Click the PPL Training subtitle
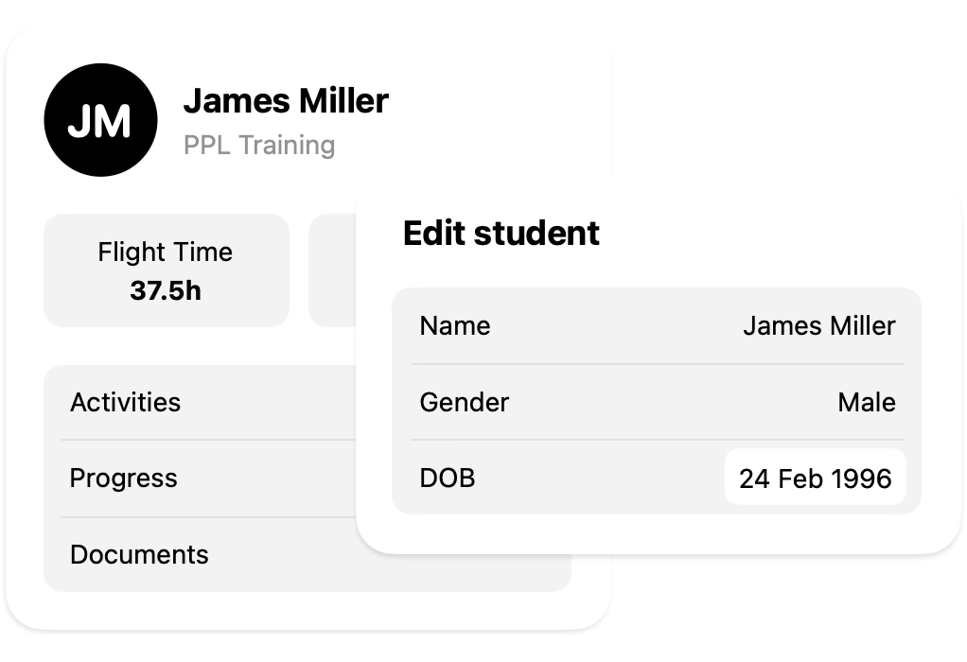Image resolution: width=967 pixels, height=662 pixels. click(x=259, y=146)
